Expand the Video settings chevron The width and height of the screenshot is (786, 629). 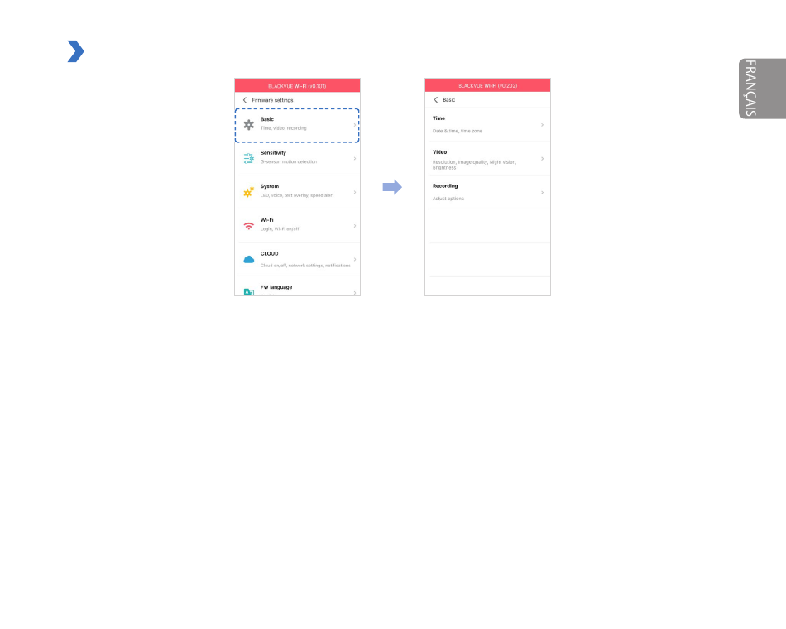tap(542, 158)
